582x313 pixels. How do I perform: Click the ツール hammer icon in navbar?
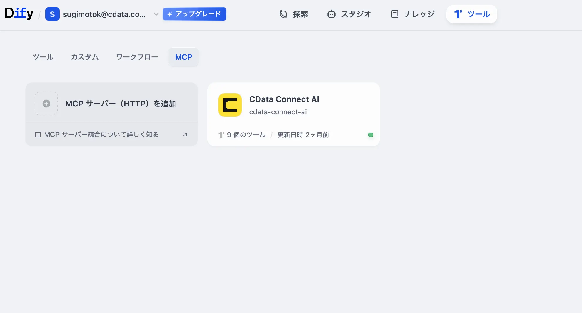pos(458,14)
